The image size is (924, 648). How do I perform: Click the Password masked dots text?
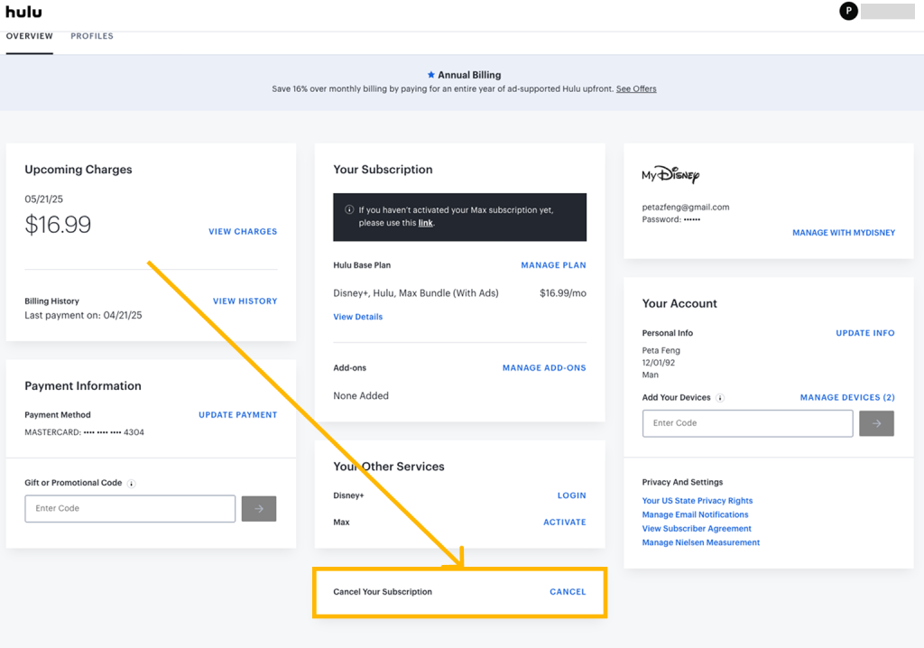click(x=671, y=219)
